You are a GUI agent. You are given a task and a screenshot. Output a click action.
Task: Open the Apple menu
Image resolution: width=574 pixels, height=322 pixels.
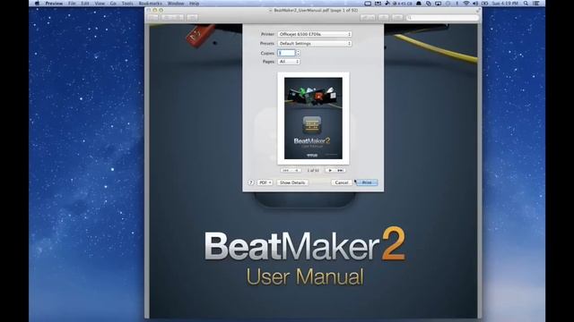[x=37, y=4]
